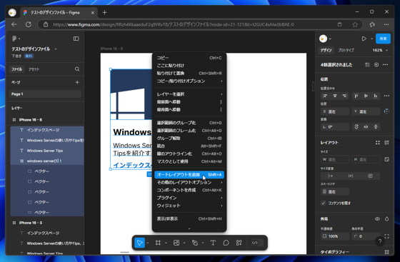The height and width of the screenshot is (262, 400).
Task: Expand more context menu items arrow
Action: point(189,228)
